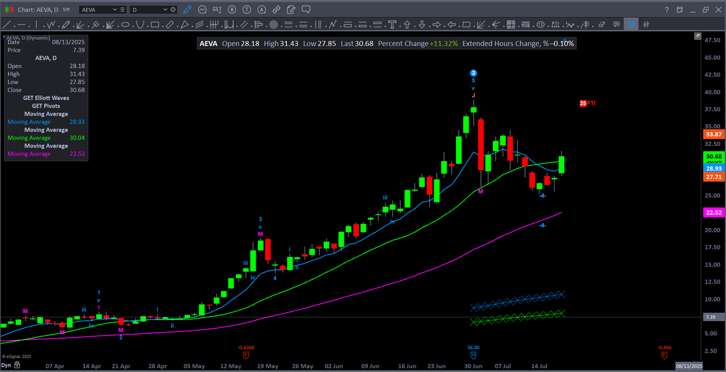Select the concentric circles tool

point(274,25)
